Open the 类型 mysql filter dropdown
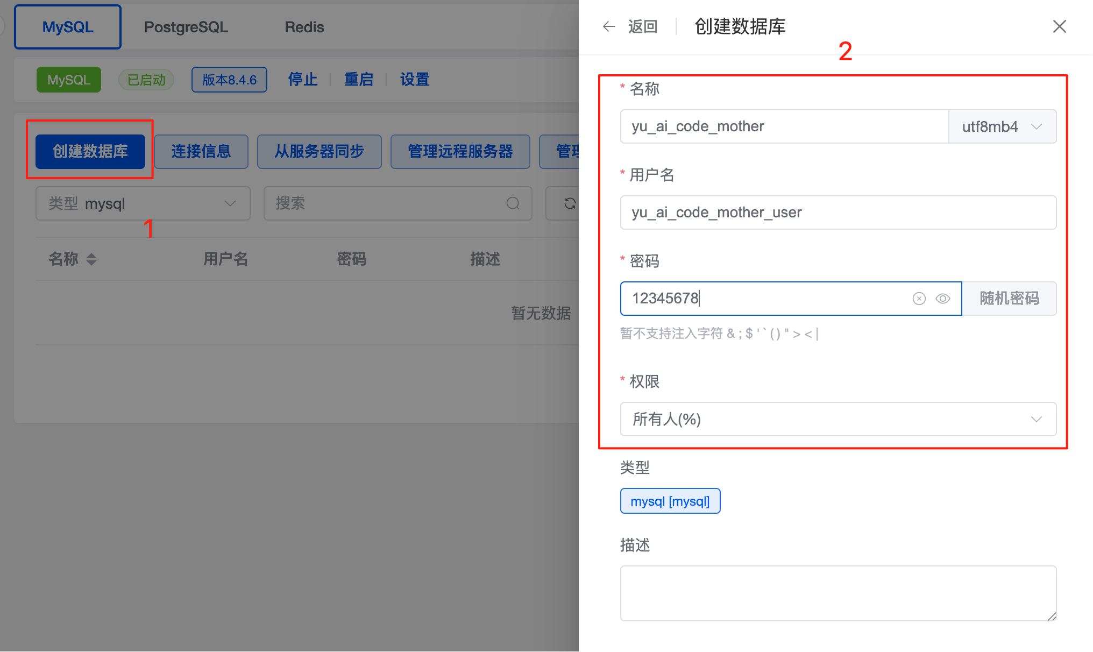This screenshot has height=652, width=1093. 143,203
